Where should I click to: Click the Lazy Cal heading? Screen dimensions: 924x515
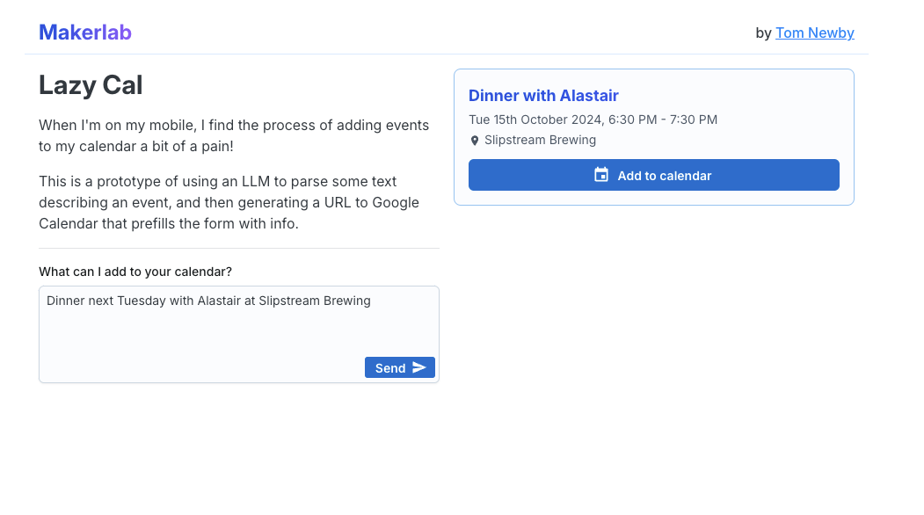[91, 85]
